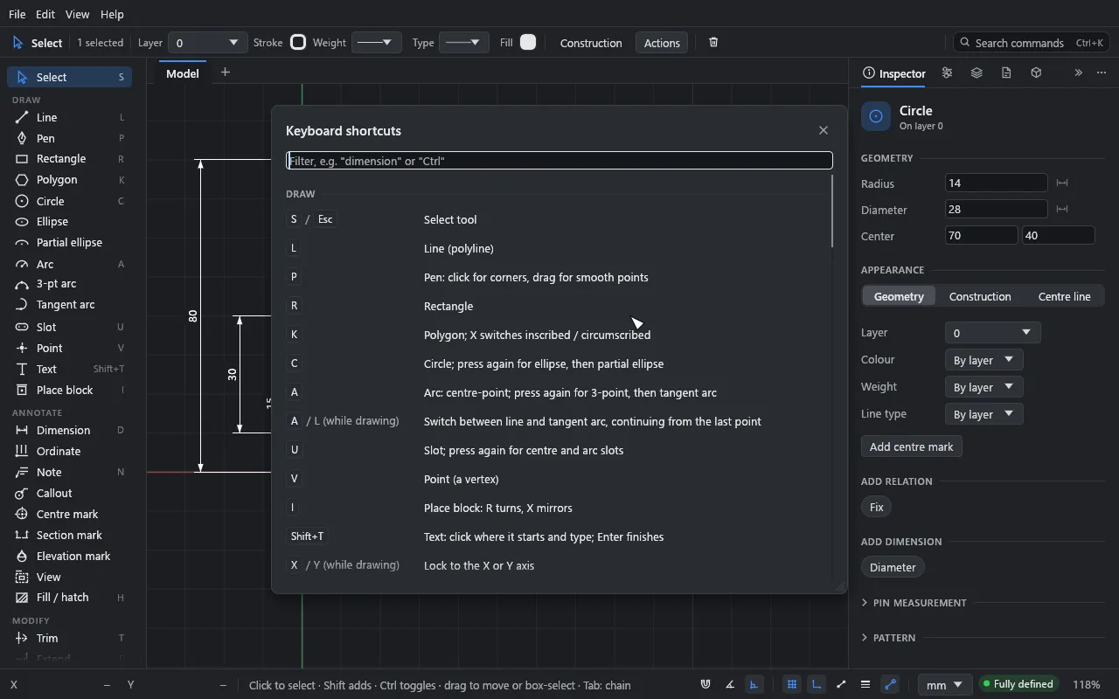Toggle the grid display icon
This screenshot has height=699, width=1119.
[x=792, y=685]
